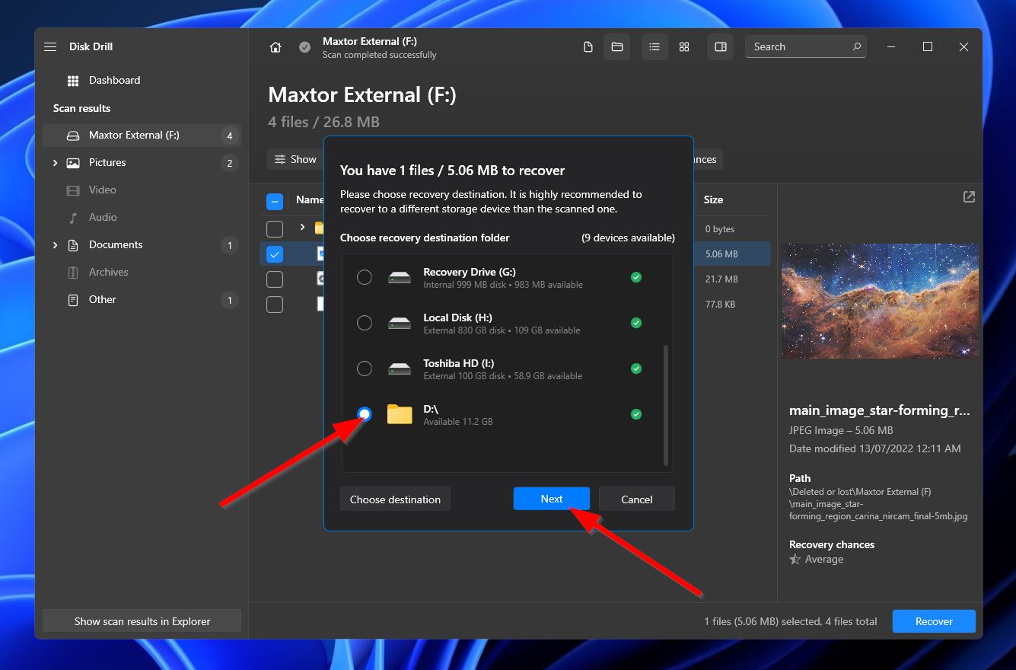The height and width of the screenshot is (670, 1016).
Task: Click the 21.7 MB size cell
Action: coord(721,279)
